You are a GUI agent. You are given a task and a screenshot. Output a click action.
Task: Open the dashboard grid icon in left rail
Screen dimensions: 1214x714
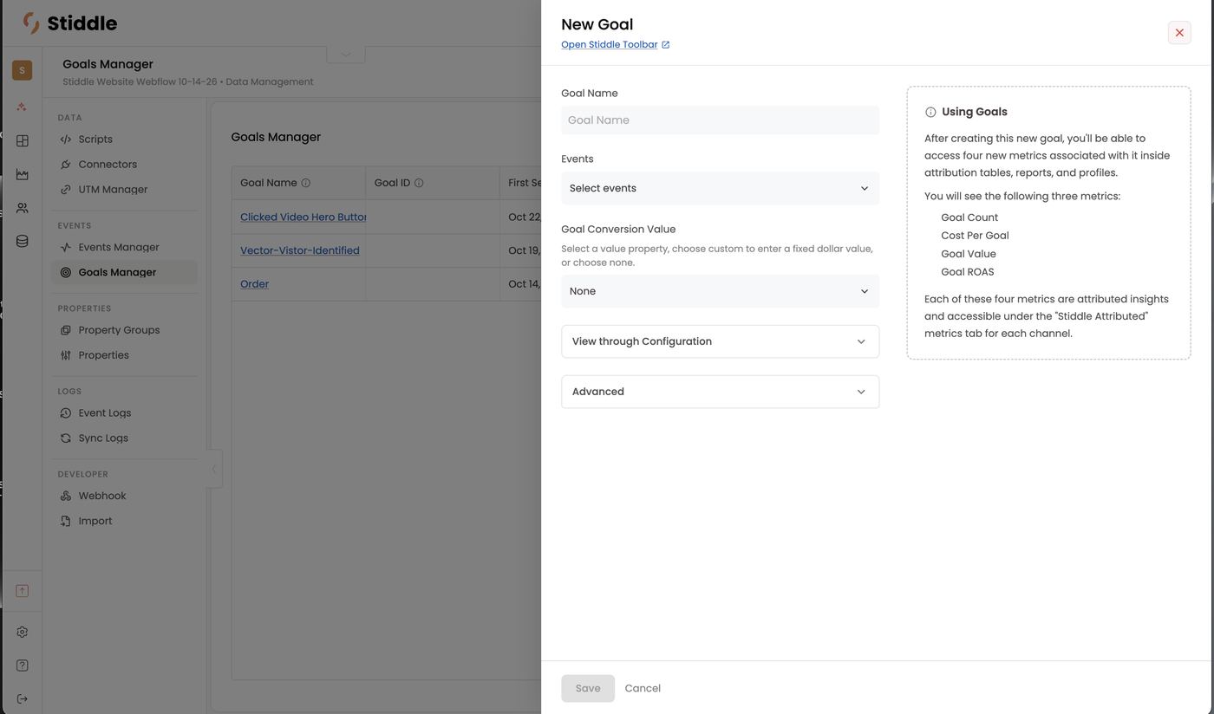[x=23, y=140]
